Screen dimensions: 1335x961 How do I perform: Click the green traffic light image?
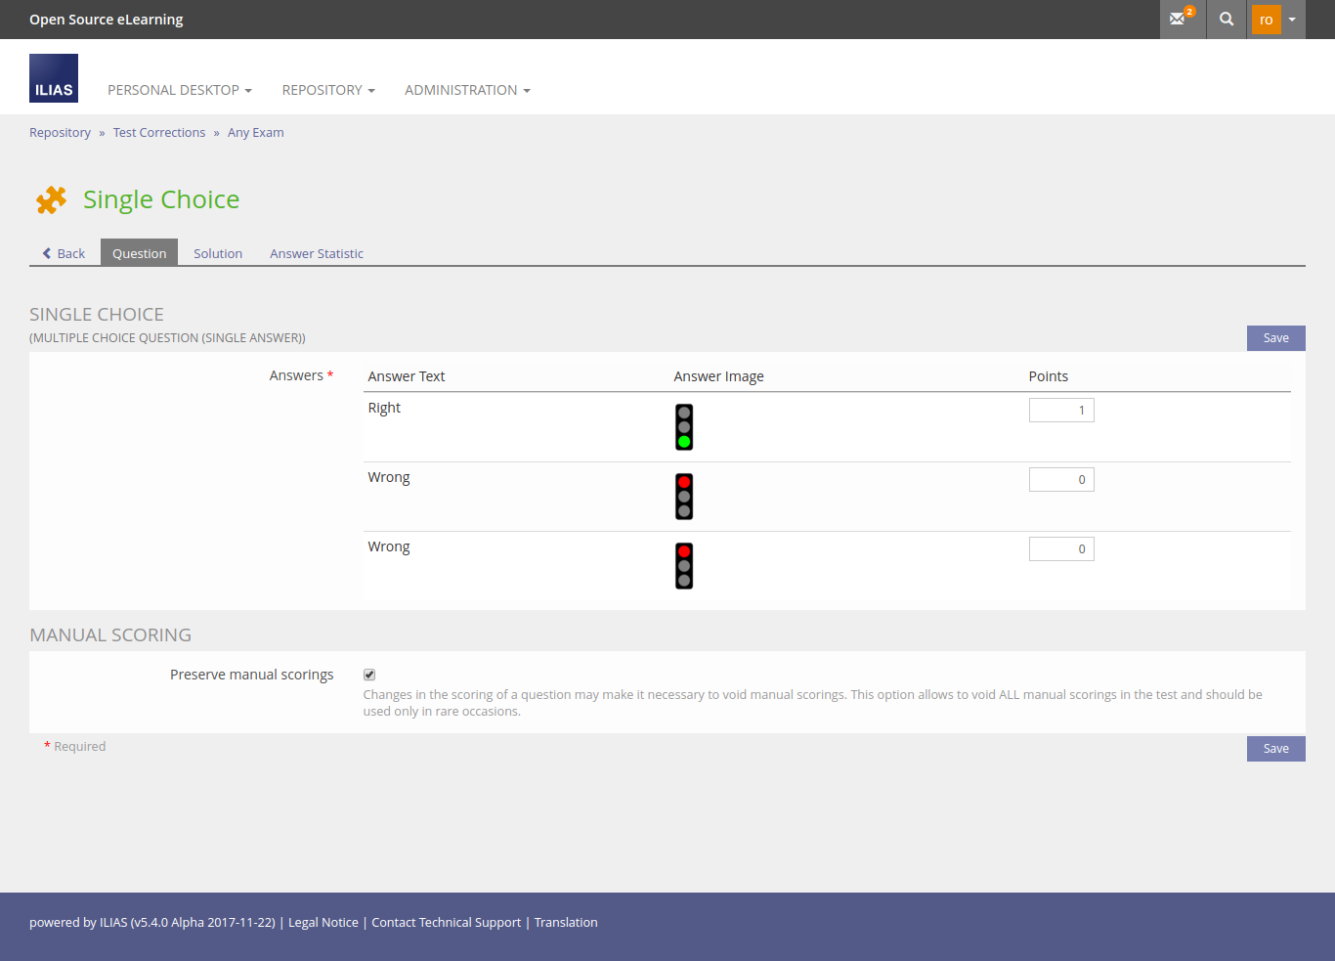click(x=684, y=427)
